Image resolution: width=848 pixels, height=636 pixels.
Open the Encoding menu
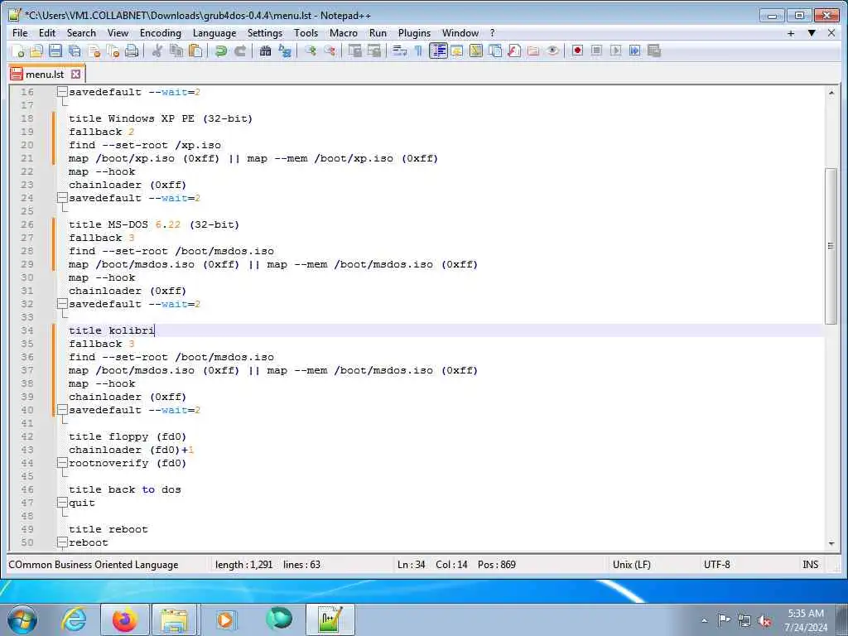[161, 33]
